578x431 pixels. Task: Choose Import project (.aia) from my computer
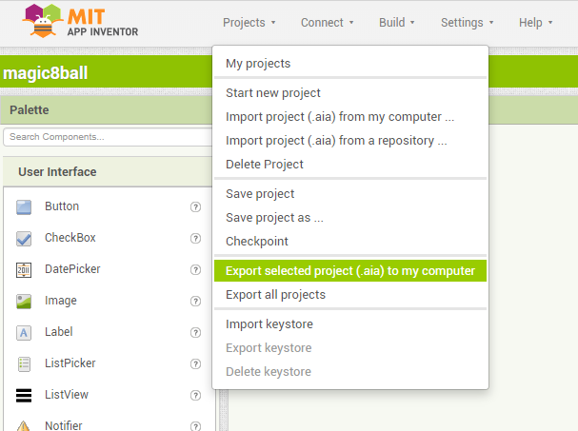[340, 117]
